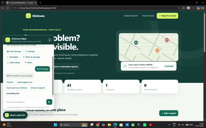Click the 0 Marked resolved stat card
This screenshot has height=128, width=206.
click(160, 86)
